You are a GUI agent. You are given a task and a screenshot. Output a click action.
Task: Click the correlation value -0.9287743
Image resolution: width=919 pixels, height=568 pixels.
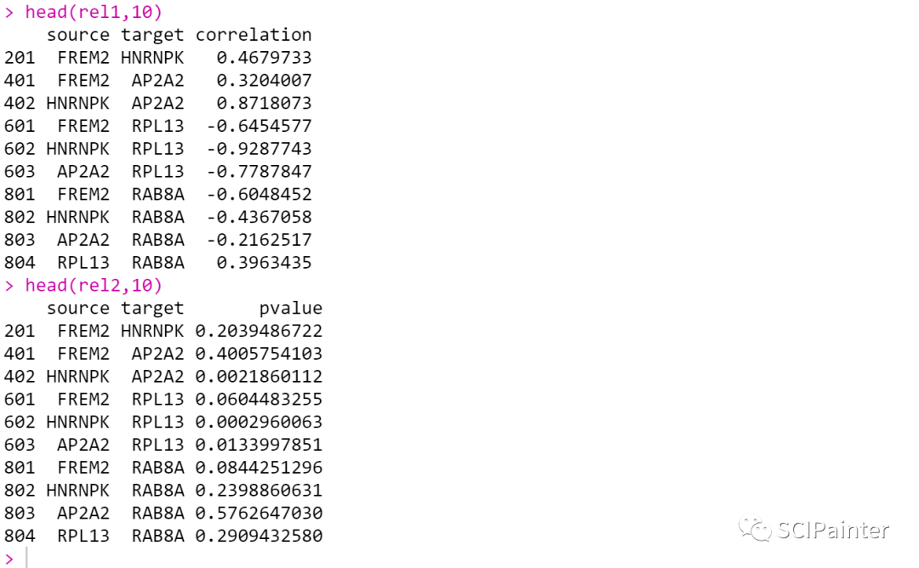[259, 149]
